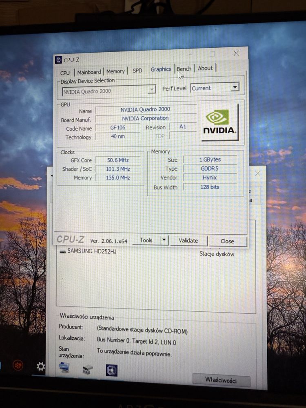
Task: Expand the Tools dropdown arrow
Action: coord(164,240)
